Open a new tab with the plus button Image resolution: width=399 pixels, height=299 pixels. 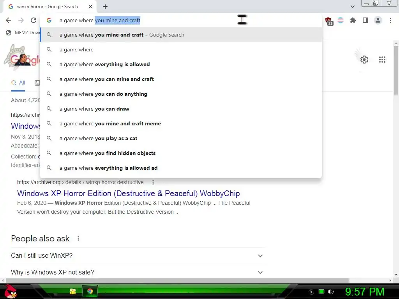pos(105,7)
